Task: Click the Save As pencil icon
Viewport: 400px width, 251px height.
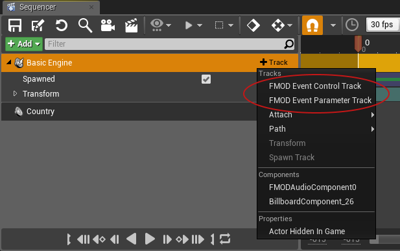Action: coord(38,25)
